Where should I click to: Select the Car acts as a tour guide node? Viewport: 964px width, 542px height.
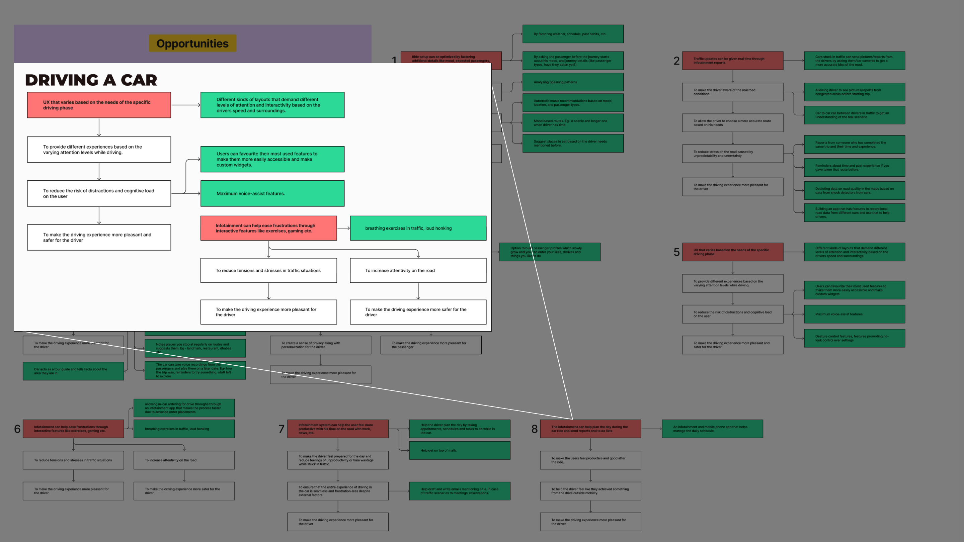(x=73, y=371)
